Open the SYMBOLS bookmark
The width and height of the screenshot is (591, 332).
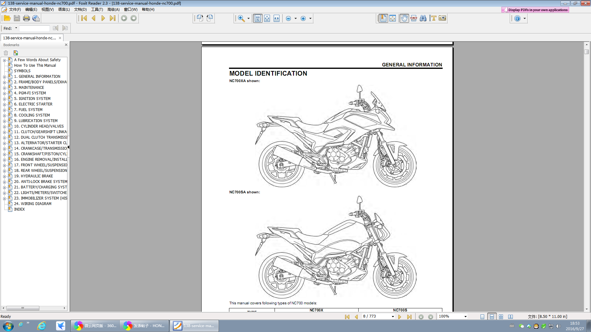(x=22, y=71)
